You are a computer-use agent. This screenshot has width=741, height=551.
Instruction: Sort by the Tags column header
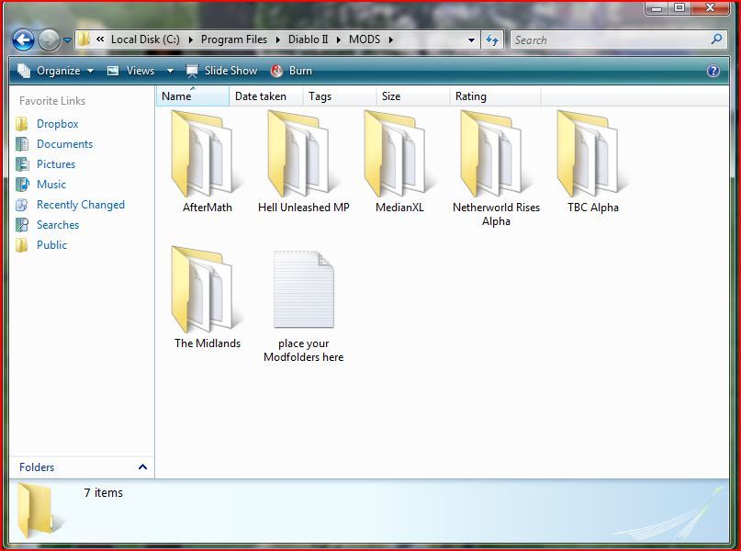pos(340,96)
